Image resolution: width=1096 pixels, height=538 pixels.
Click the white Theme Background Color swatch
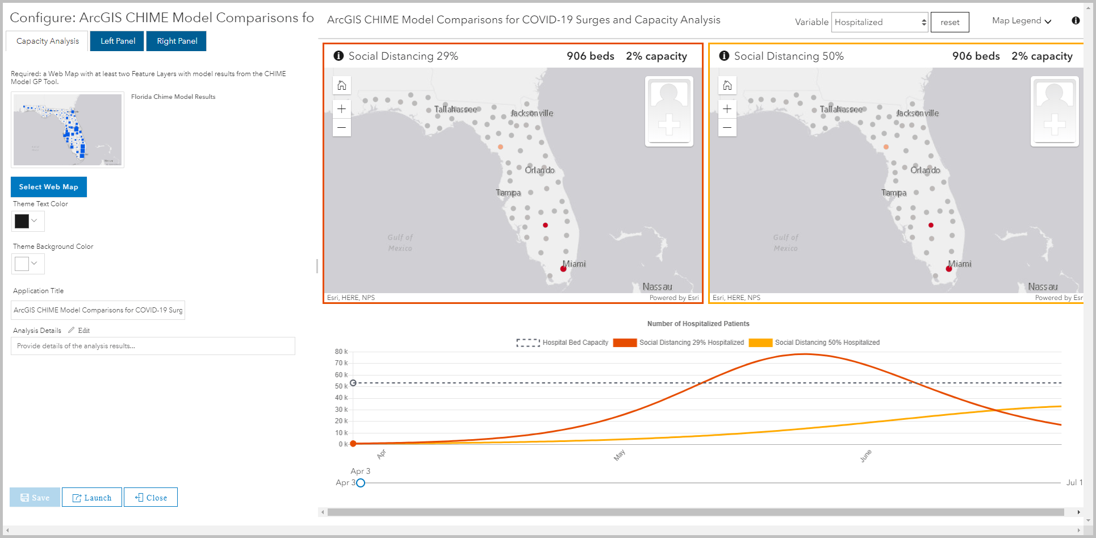[x=22, y=264]
